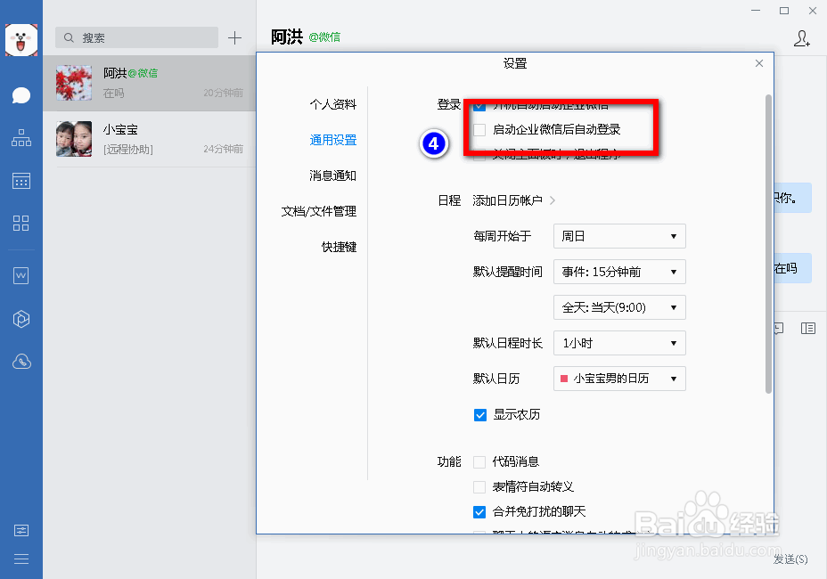Open the 默认日程时长 dropdown showing 1小时

(x=618, y=343)
